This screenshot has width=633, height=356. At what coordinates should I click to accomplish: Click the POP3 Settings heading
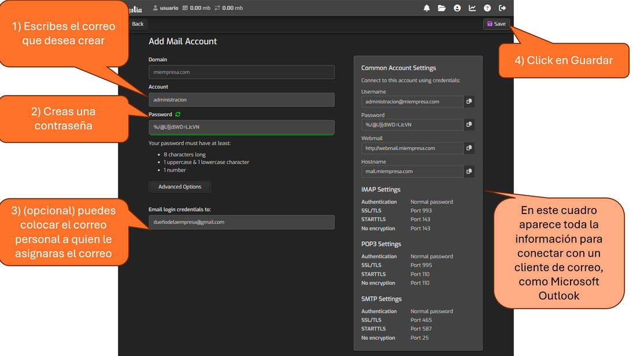[x=381, y=244]
